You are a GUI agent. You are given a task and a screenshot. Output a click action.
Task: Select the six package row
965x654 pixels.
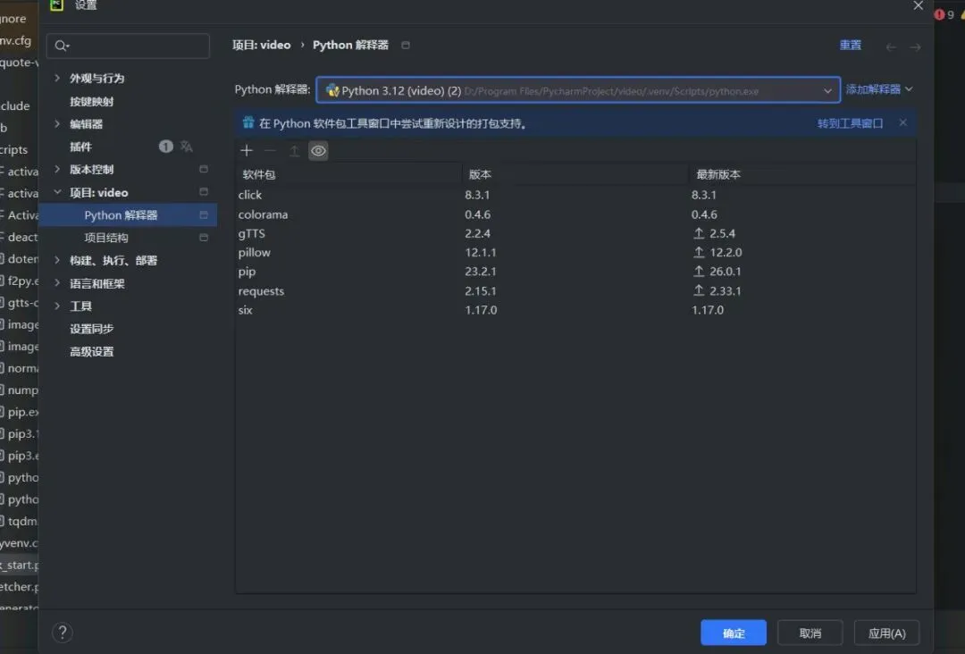click(575, 309)
